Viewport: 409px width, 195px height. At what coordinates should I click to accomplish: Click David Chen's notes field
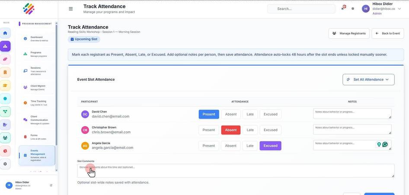click(x=352, y=114)
